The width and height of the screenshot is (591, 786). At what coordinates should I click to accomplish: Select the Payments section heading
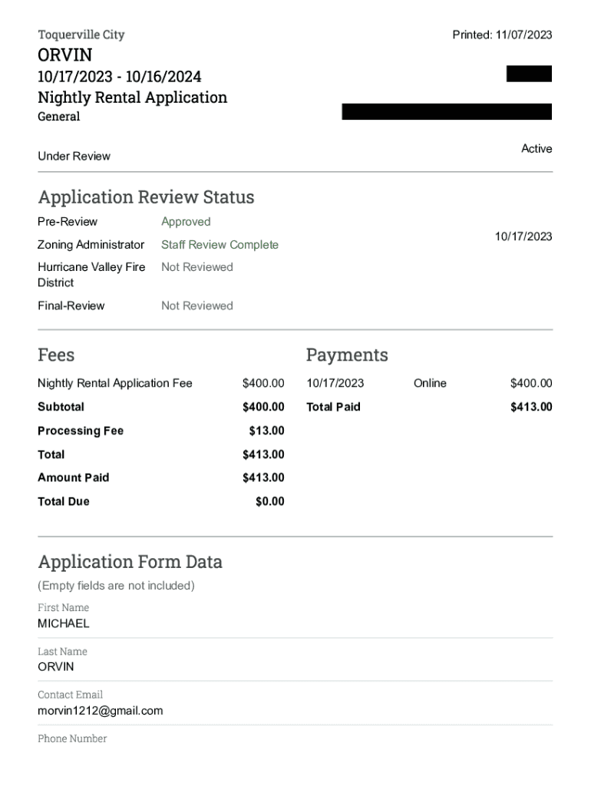click(347, 355)
